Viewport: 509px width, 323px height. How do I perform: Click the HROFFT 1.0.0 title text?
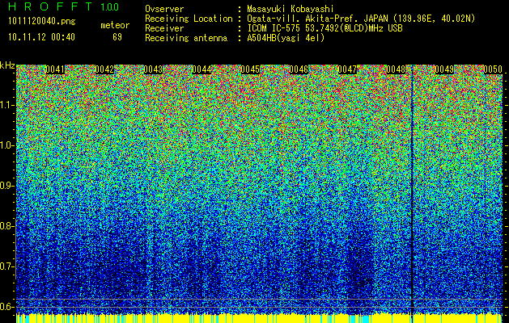[64, 6]
